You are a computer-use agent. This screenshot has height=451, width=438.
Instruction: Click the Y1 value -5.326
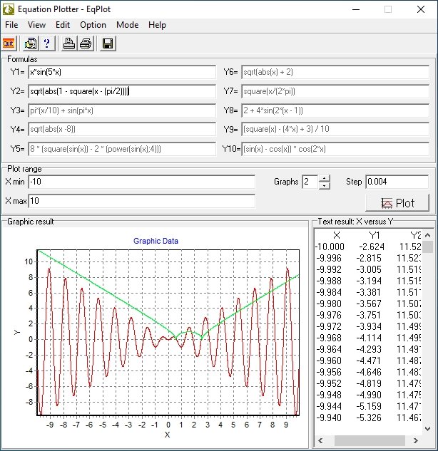tap(369, 418)
